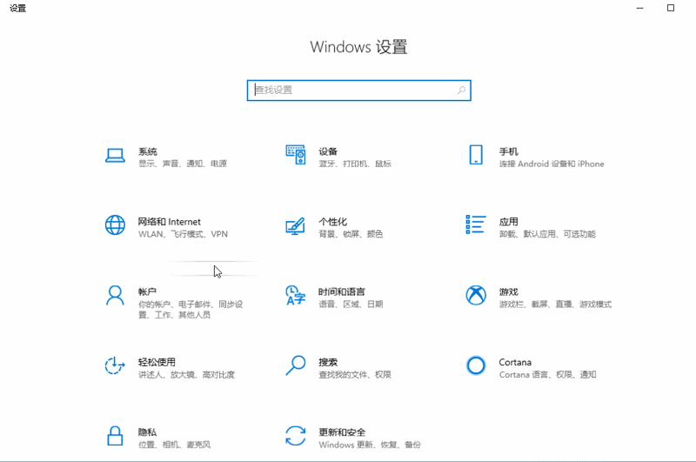
Task: Click the 时间和语言 title text
Action: 342,292
